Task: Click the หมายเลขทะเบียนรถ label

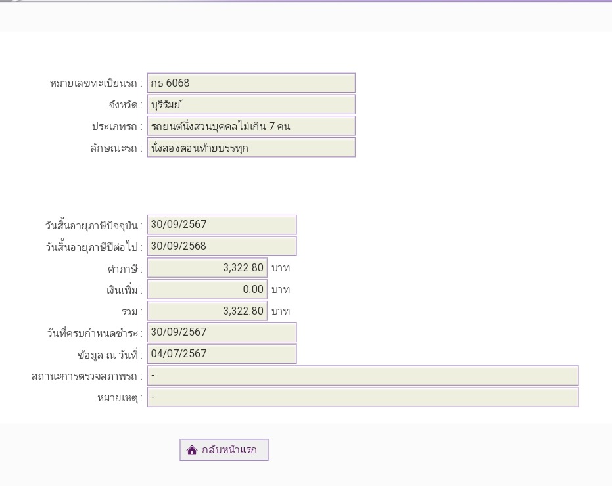Action: [x=95, y=83]
